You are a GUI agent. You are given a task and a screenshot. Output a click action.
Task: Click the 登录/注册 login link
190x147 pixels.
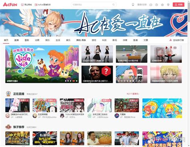click(142, 4)
